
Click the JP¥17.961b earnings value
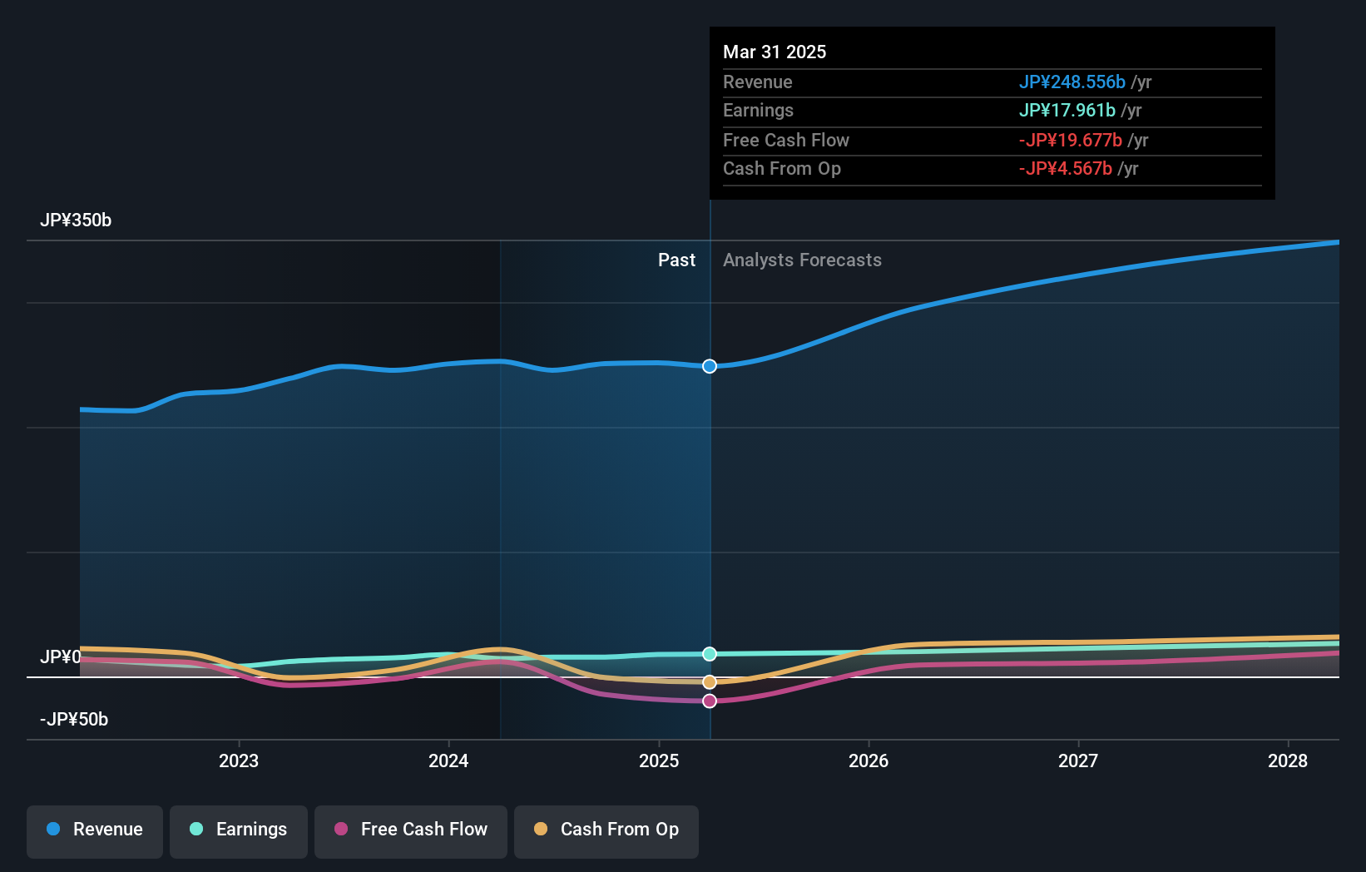[1067, 111]
